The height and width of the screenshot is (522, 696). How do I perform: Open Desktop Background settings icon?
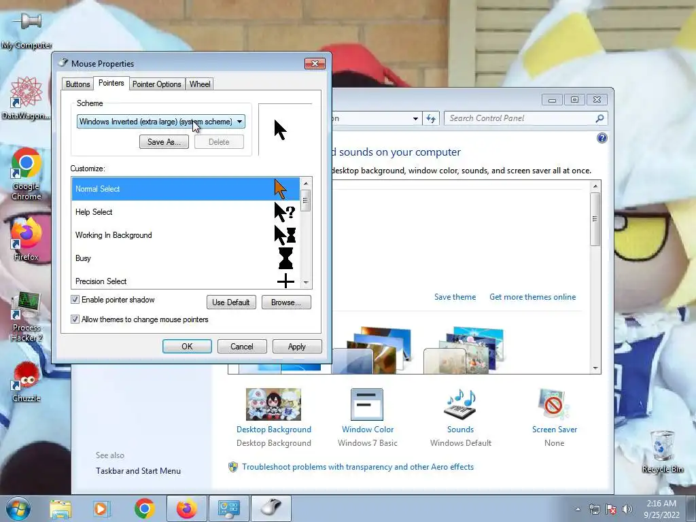click(x=273, y=404)
